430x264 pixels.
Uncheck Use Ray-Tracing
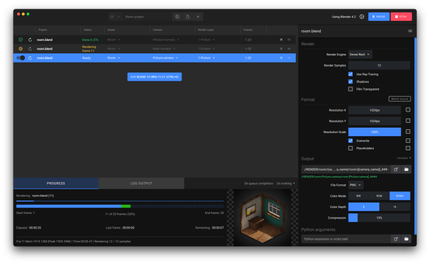(350, 74)
